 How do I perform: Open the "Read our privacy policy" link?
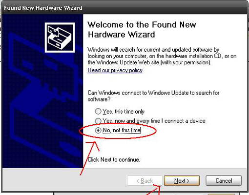[115, 70]
